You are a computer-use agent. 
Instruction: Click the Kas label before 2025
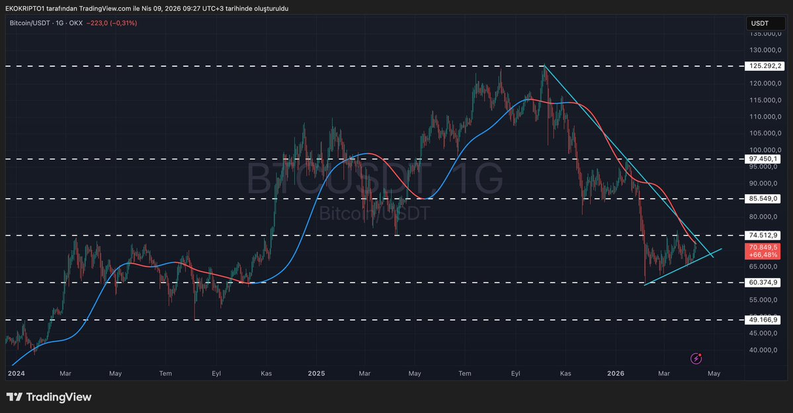tap(266, 373)
